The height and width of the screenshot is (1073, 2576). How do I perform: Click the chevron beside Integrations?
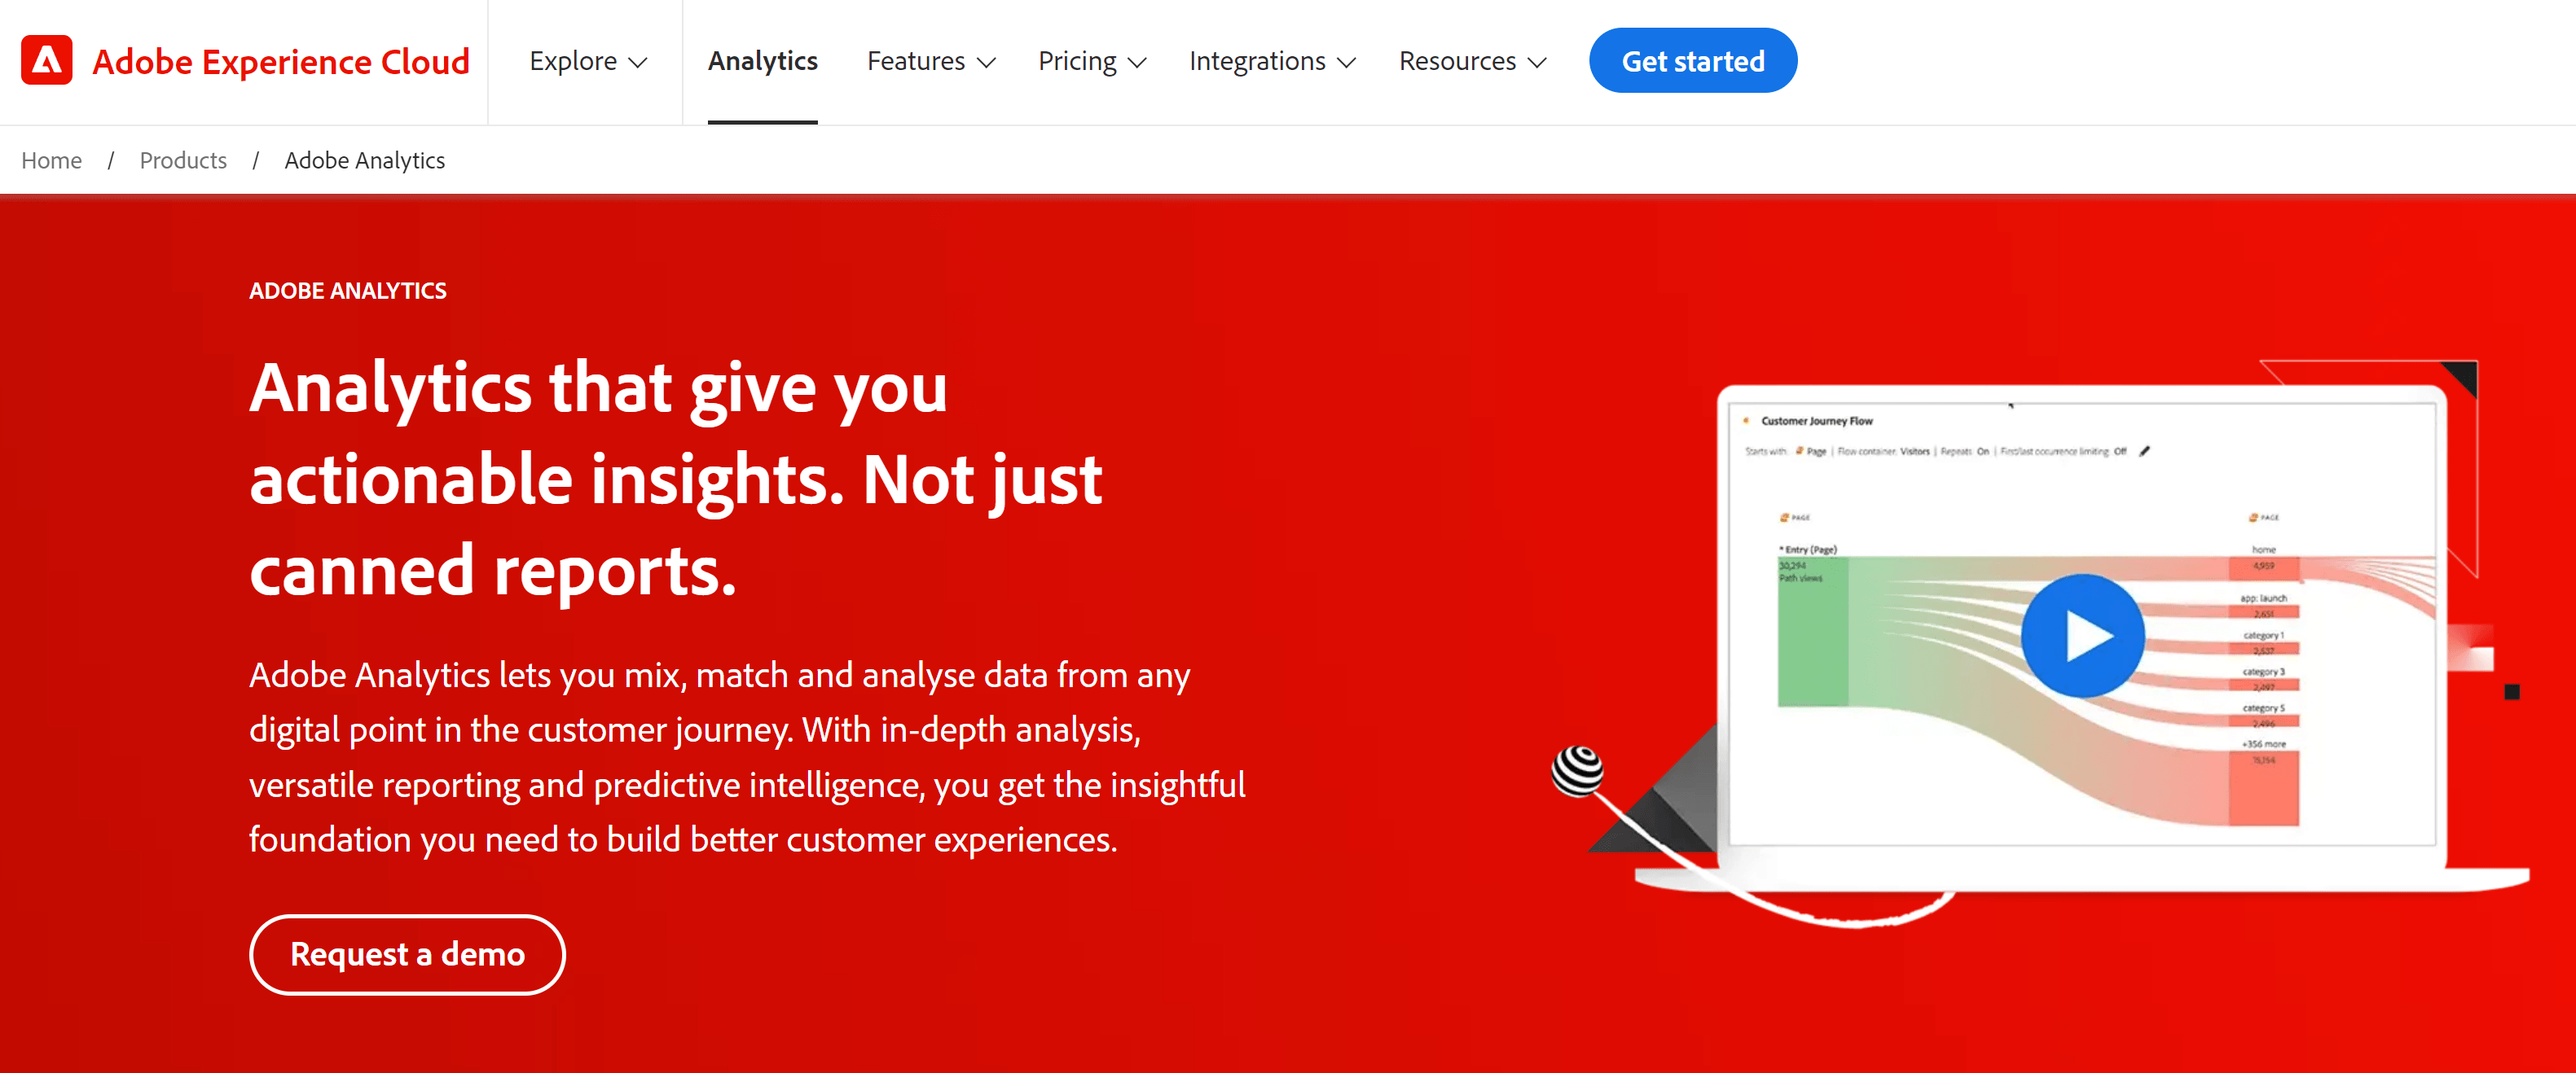click(x=1346, y=63)
